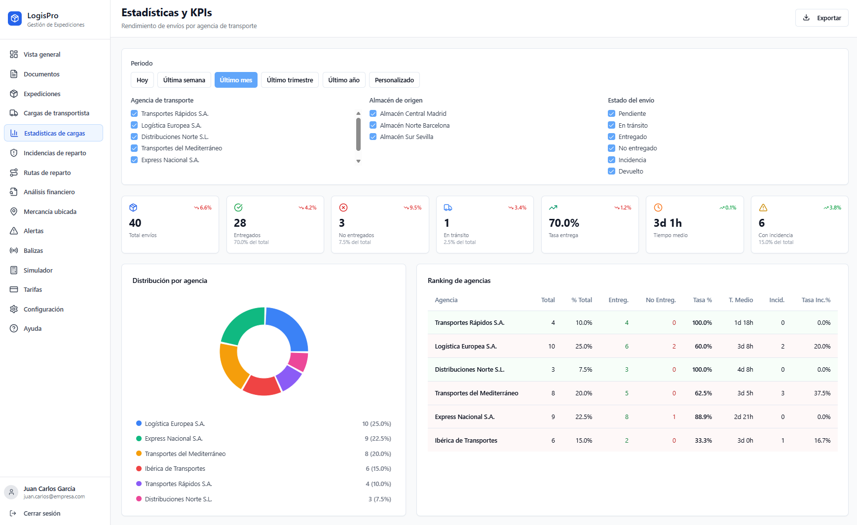Select the Último trimestre period
The width and height of the screenshot is (857, 525).
pyautogui.click(x=290, y=80)
